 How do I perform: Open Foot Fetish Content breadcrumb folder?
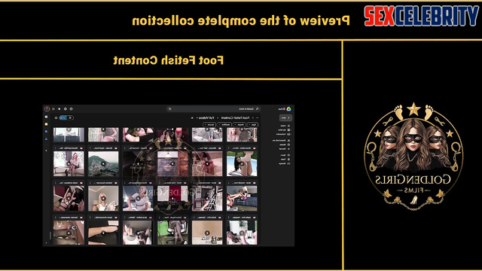(x=236, y=117)
